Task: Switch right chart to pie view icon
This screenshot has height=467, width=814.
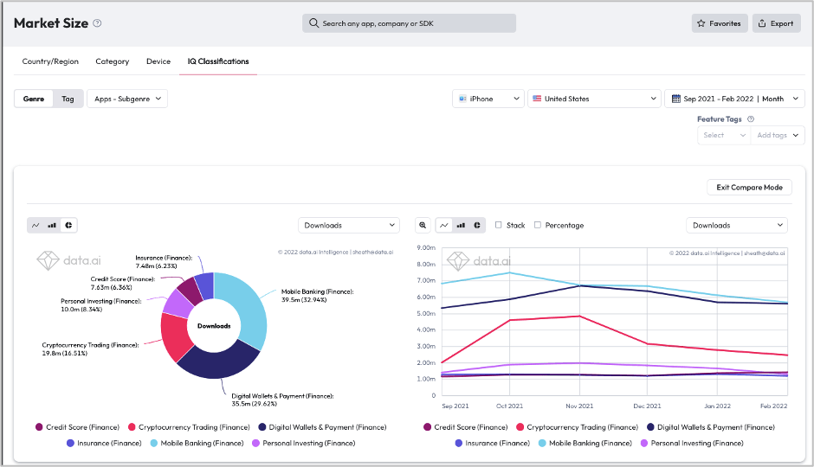Action: coord(477,226)
